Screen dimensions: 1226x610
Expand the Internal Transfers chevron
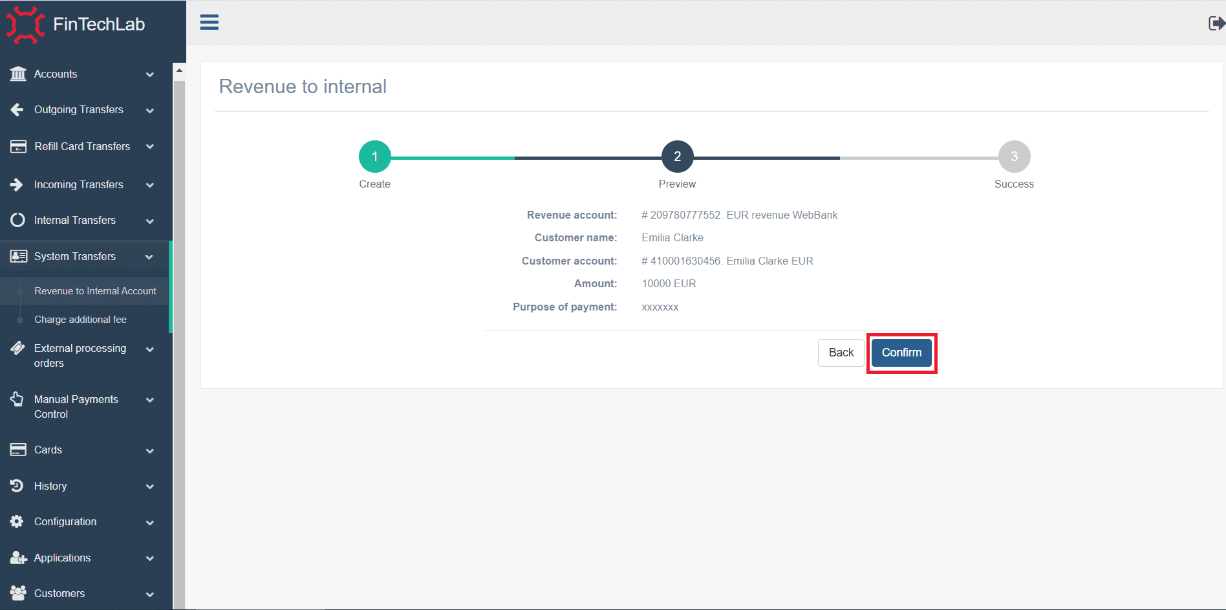150,221
